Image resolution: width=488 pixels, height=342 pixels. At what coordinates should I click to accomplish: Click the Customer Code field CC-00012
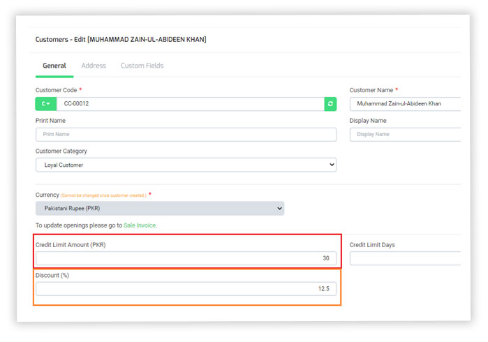[188, 104]
